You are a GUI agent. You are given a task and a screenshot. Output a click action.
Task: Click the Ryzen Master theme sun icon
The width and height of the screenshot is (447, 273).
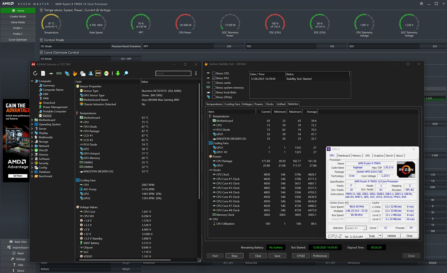[421, 4]
